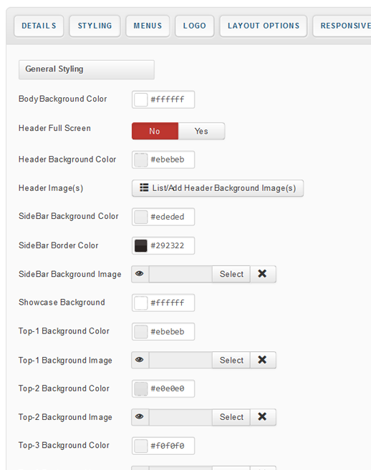
Task: Switch to the Layout Options tab
Action: pos(264,26)
